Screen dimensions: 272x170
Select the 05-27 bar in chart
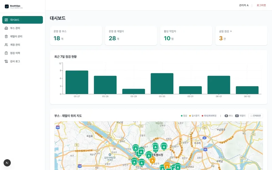pyautogui.click(x=77, y=82)
